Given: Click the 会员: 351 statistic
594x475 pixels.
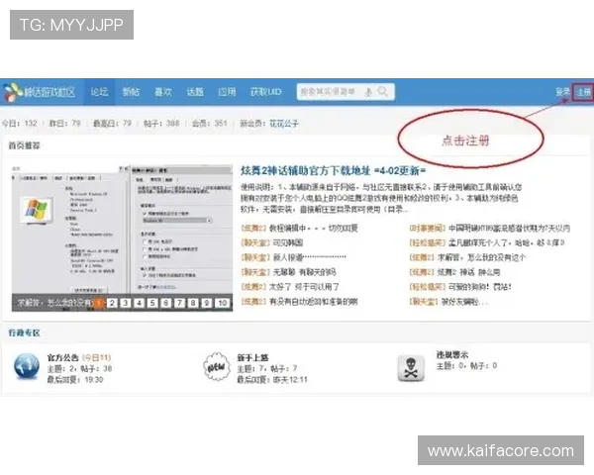Looking at the screenshot, I should pos(210,123).
